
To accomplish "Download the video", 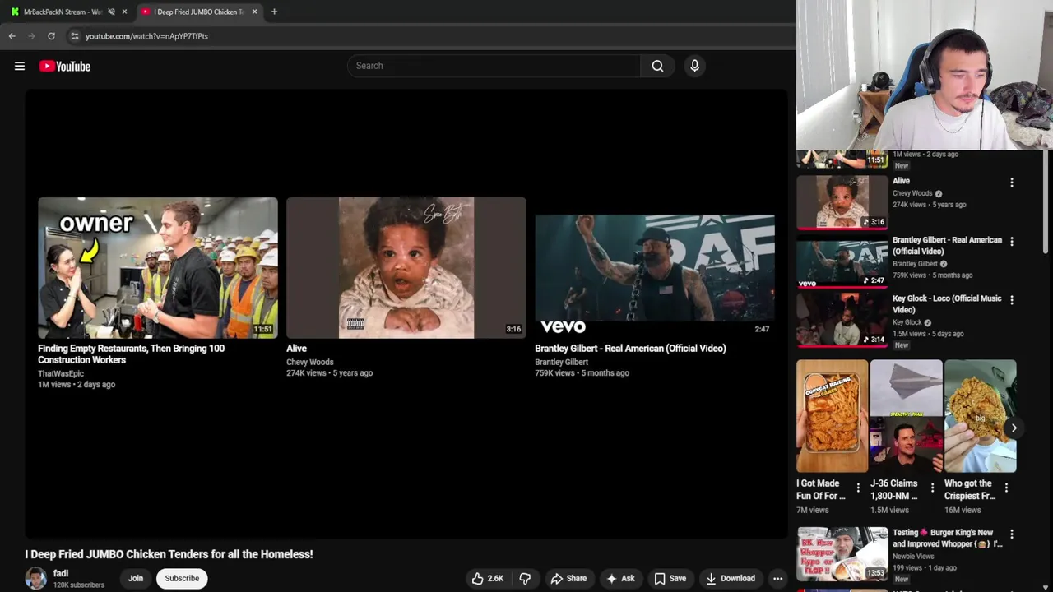I will (730, 579).
